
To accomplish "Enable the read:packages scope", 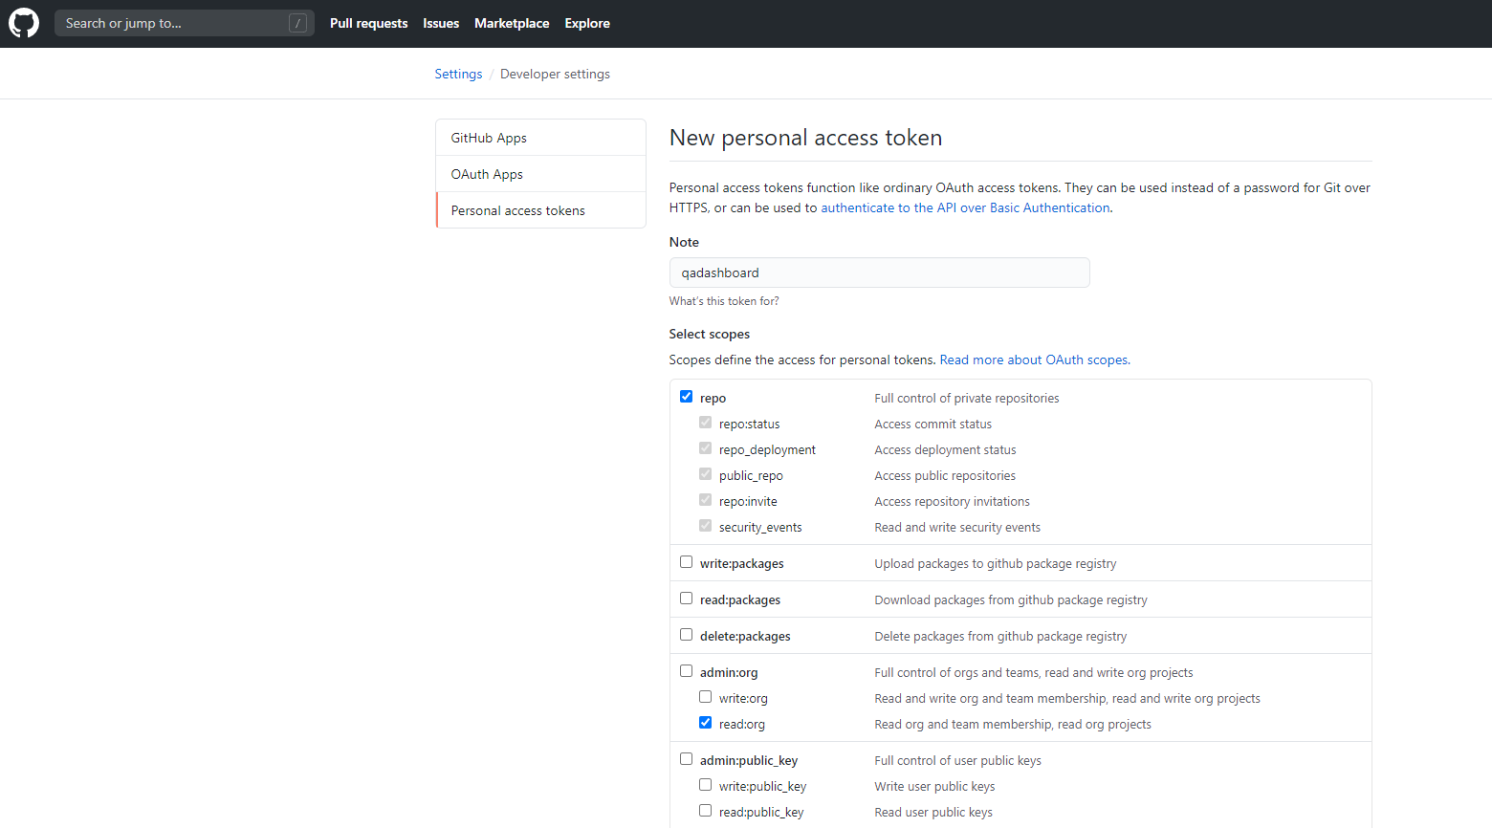I will (686, 598).
